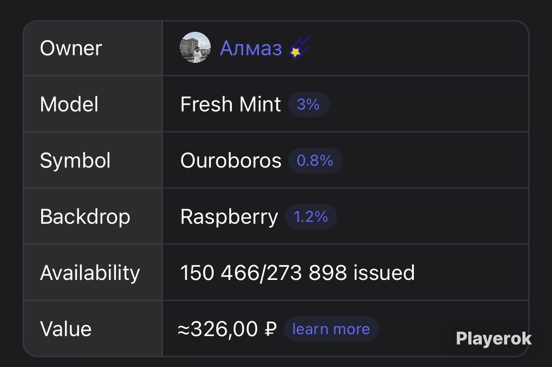Tap the Availability row label
The width and height of the screenshot is (552, 367).
(x=90, y=273)
